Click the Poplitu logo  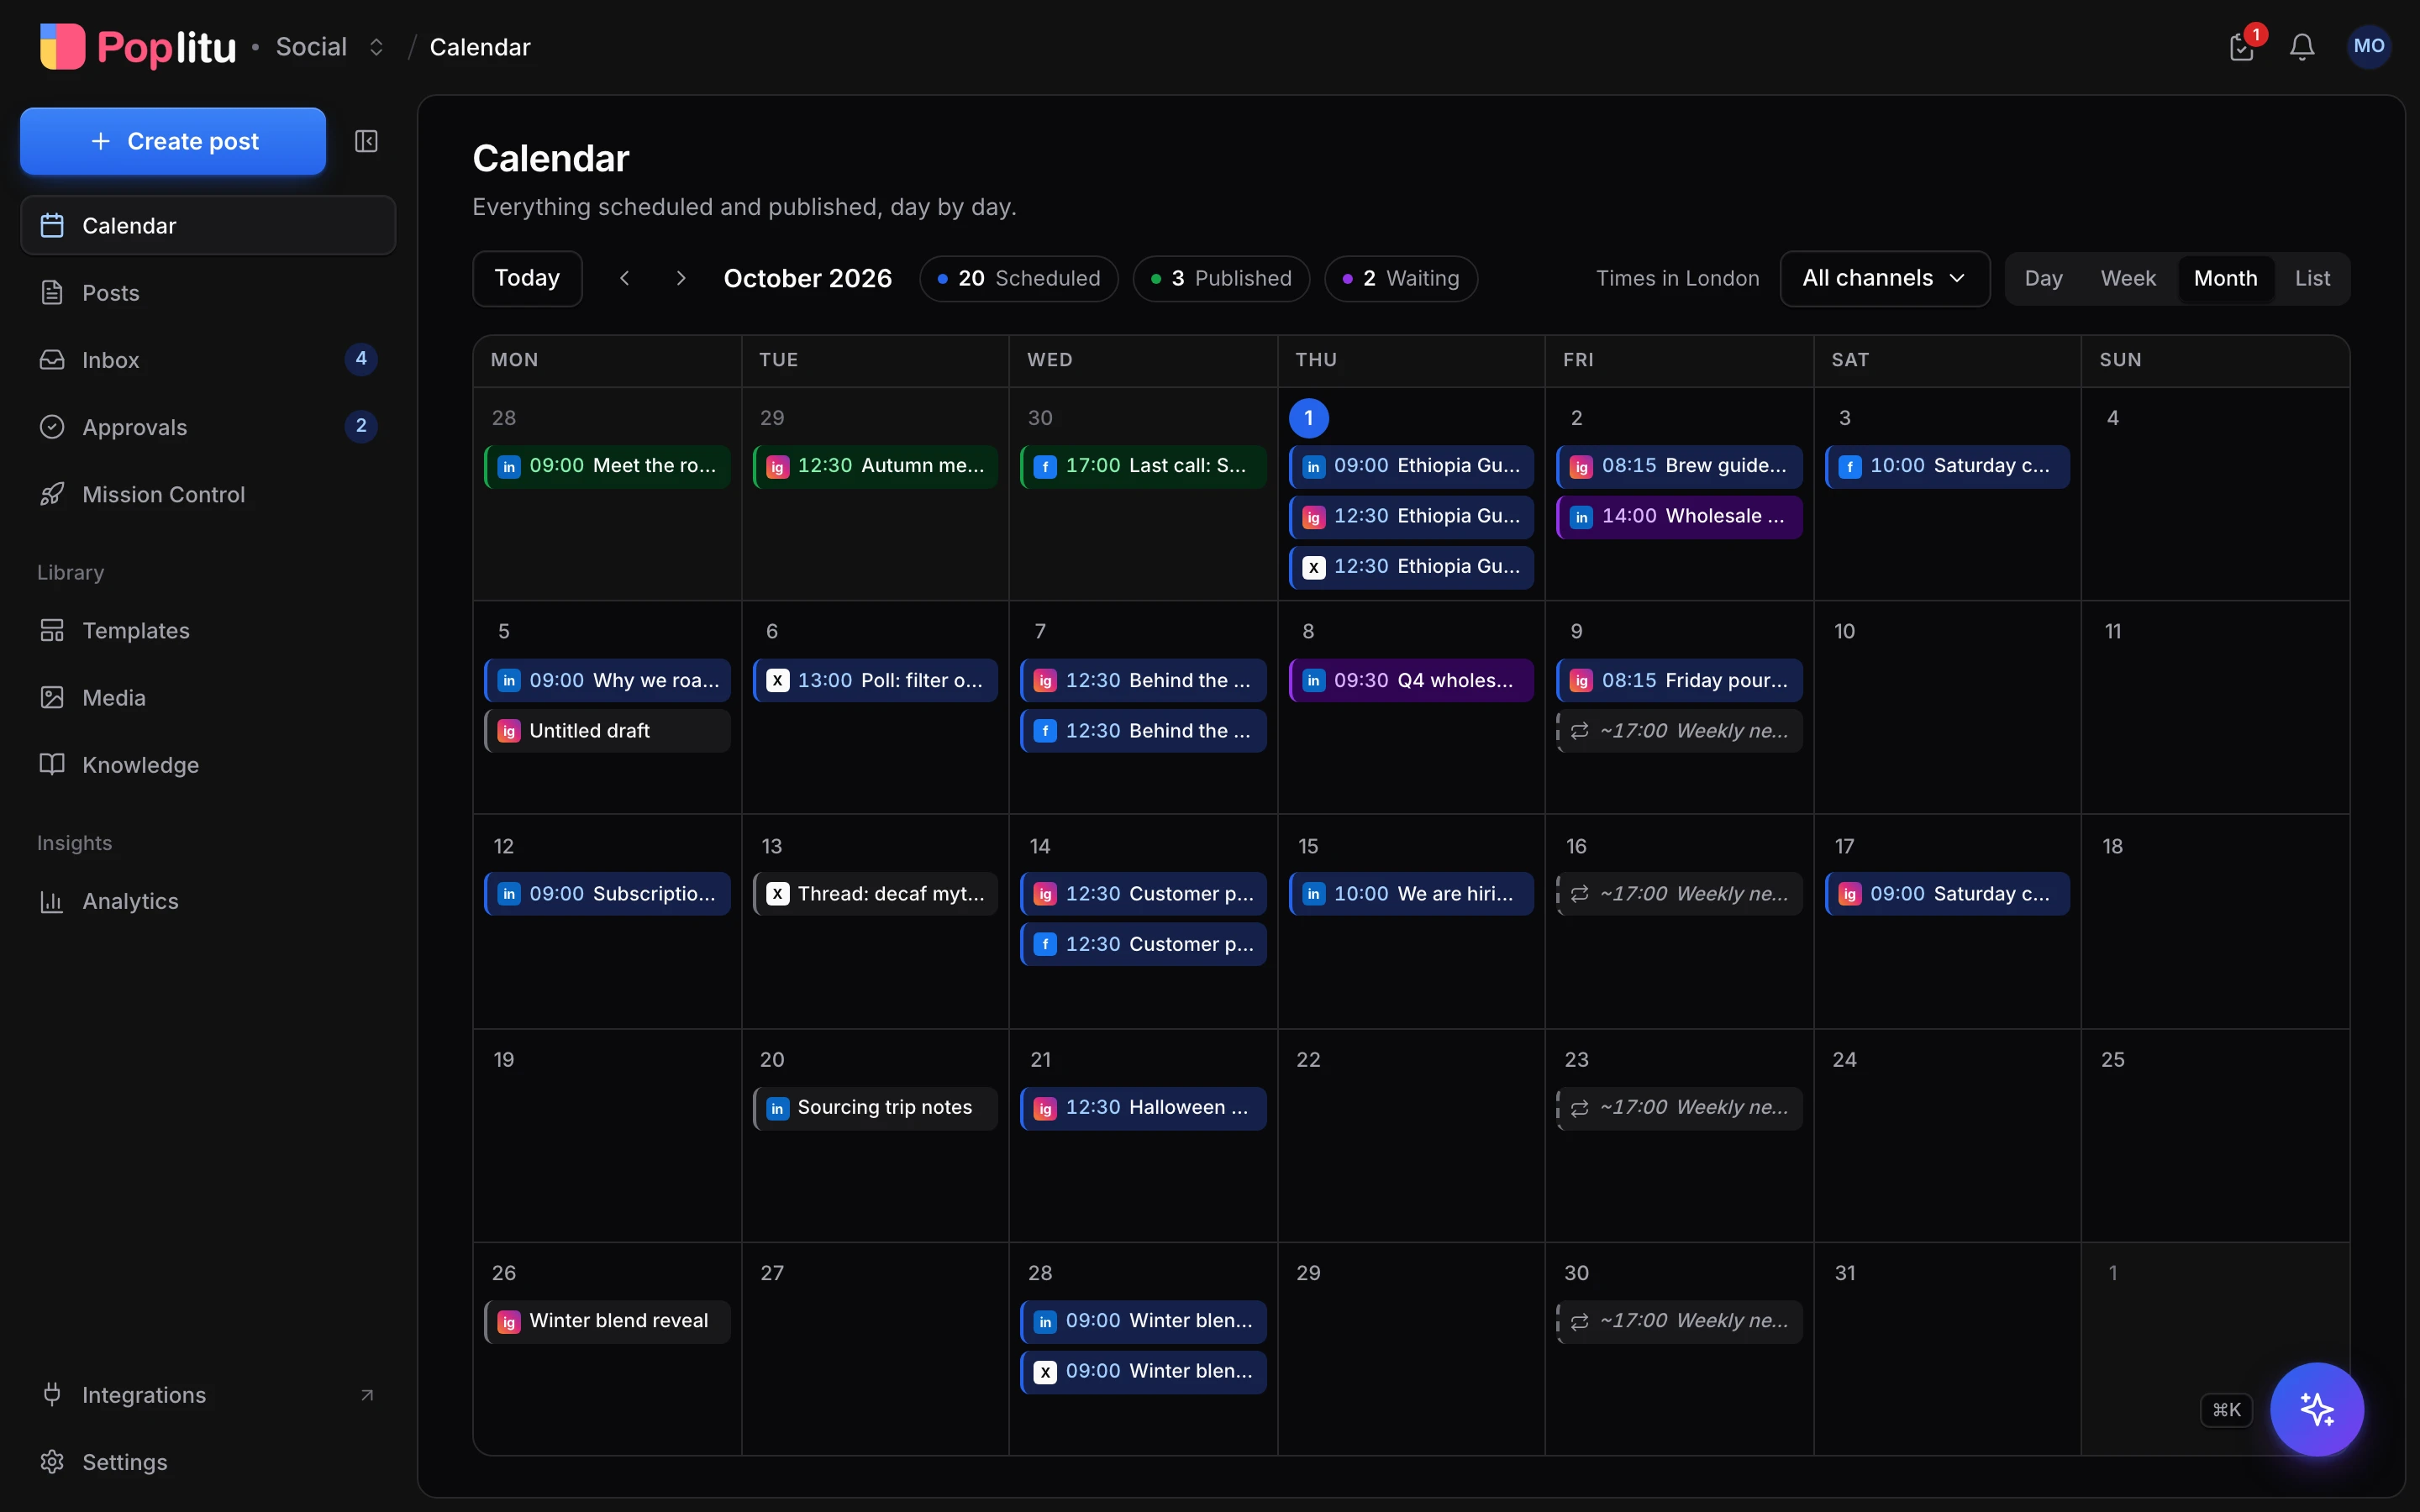pyautogui.click(x=138, y=47)
